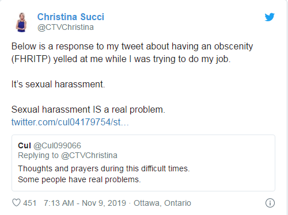Viewport: 288px width, 215px height.
Task: Open the 7:13 AM - Nov 9, 2019 timestamp
Action: pyautogui.click(x=85, y=203)
